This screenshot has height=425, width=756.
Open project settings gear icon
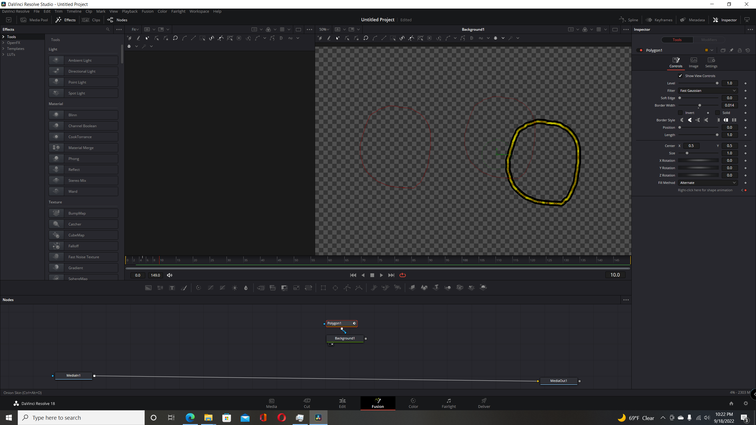(x=746, y=403)
